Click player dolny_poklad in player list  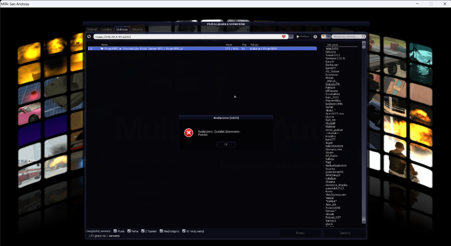click(x=334, y=130)
